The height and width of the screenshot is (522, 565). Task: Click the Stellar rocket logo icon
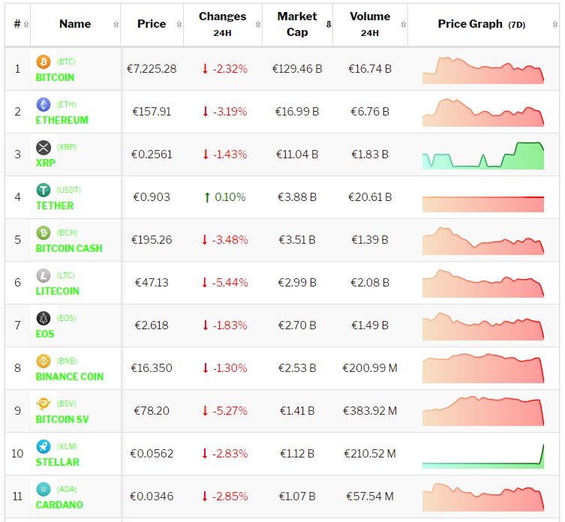44,446
